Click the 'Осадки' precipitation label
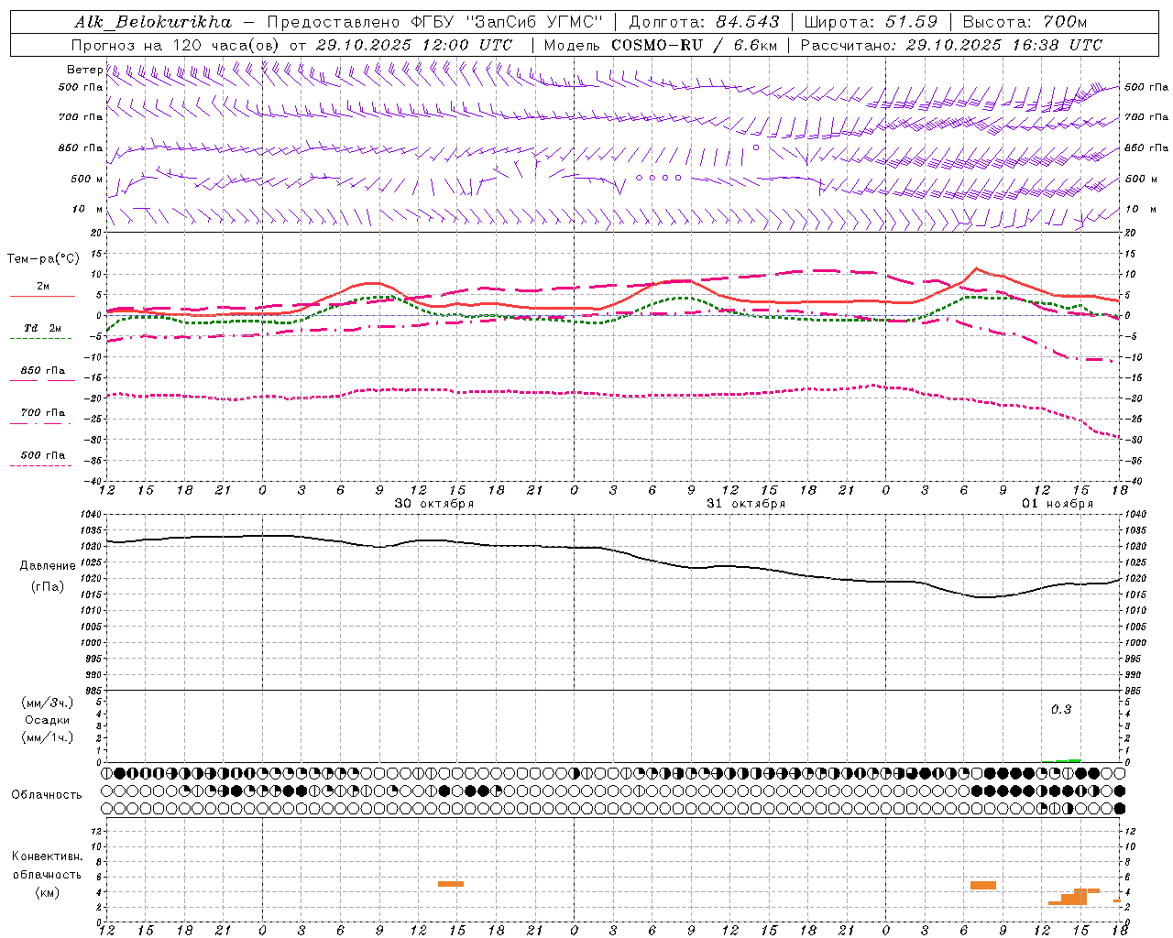 click(x=48, y=720)
